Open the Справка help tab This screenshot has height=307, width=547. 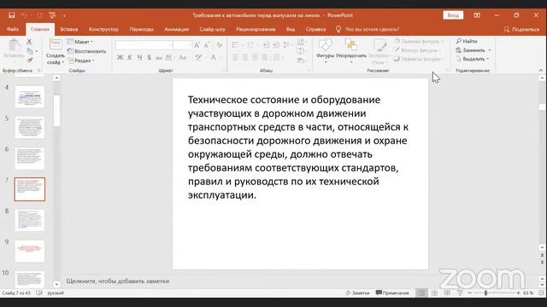[315, 29]
